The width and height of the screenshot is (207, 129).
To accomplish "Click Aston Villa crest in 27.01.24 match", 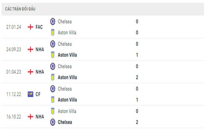I will click(x=53, y=33).
